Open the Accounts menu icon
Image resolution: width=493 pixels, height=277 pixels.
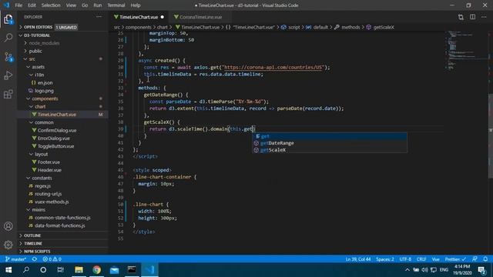pos(8,226)
